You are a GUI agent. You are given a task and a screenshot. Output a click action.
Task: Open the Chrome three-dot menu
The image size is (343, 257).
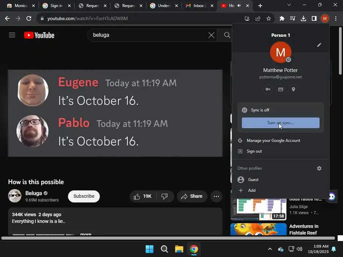(x=336, y=19)
